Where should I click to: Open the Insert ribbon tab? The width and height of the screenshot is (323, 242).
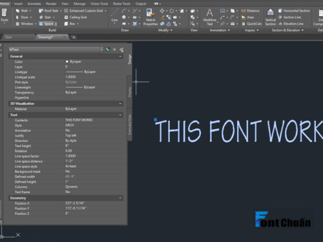tap(18, 4)
